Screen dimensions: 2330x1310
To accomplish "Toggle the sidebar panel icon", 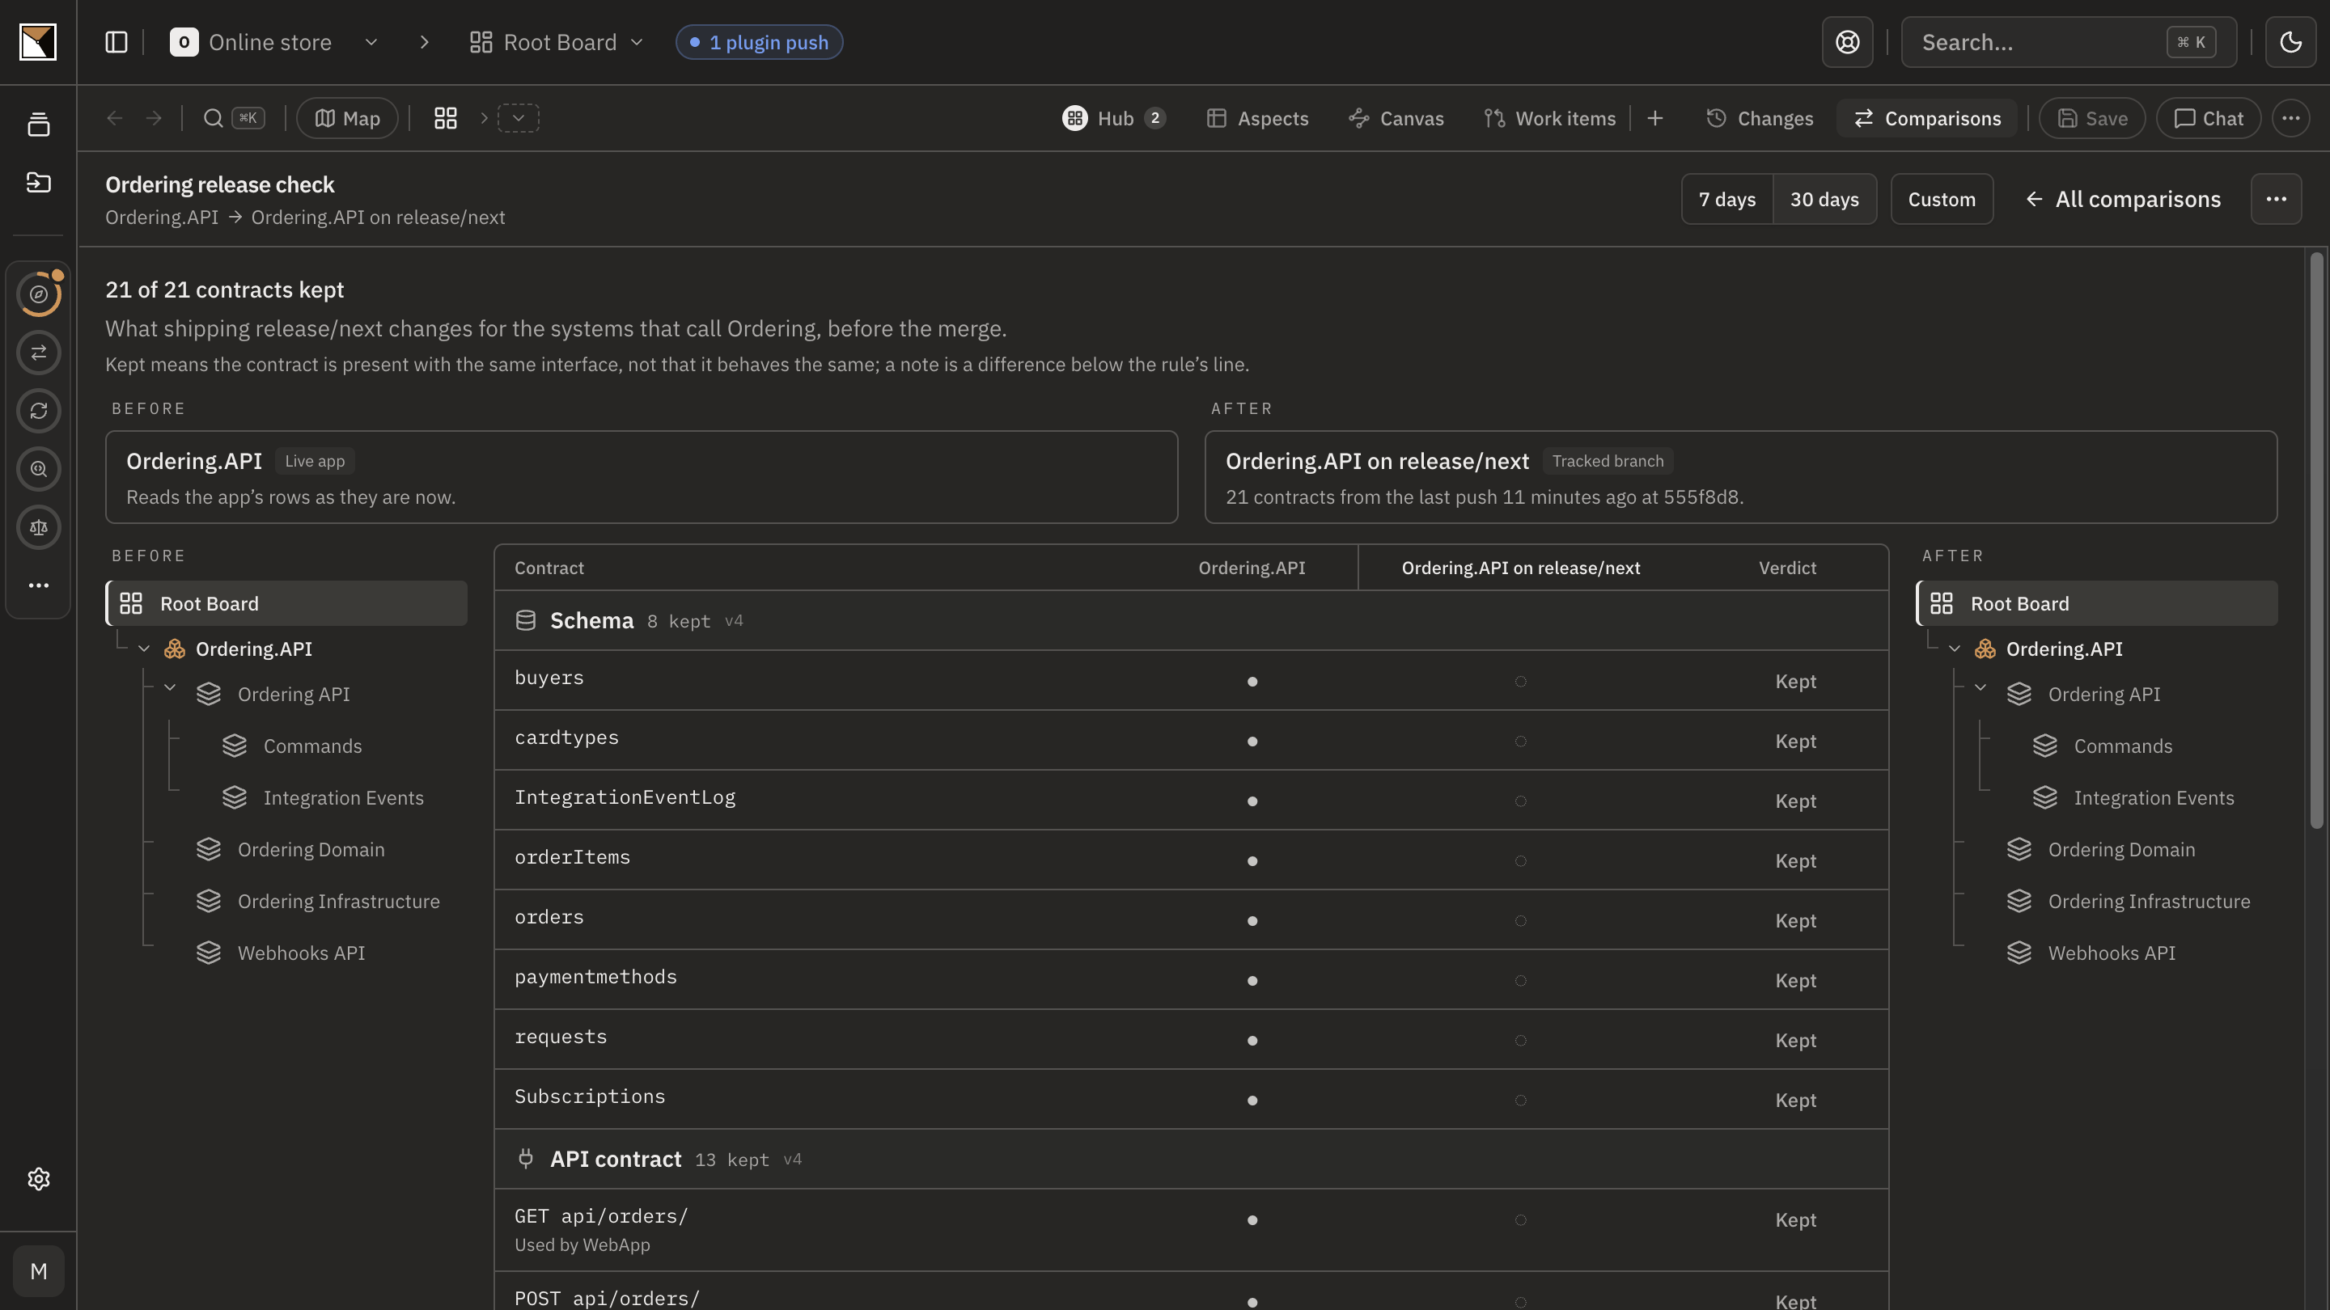I will (x=116, y=43).
